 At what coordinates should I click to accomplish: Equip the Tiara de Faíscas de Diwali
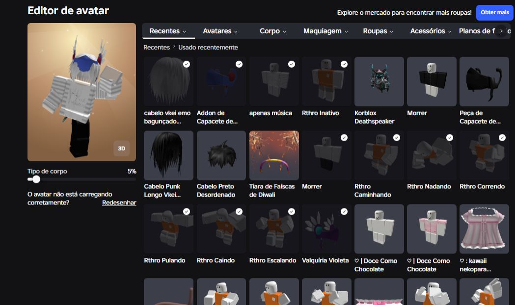[274, 155]
